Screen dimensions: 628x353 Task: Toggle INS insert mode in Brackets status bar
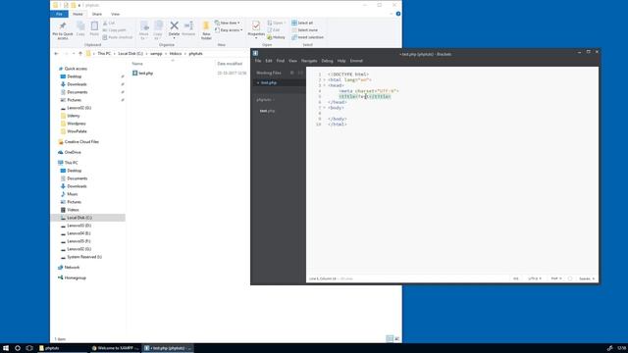tap(516, 278)
